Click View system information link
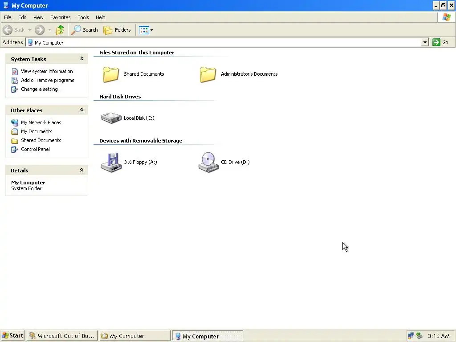The image size is (456, 342). pos(47,71)
